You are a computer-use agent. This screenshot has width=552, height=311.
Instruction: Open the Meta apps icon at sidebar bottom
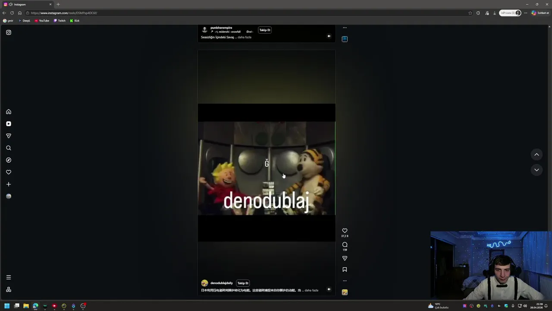[x=9, y=289]
